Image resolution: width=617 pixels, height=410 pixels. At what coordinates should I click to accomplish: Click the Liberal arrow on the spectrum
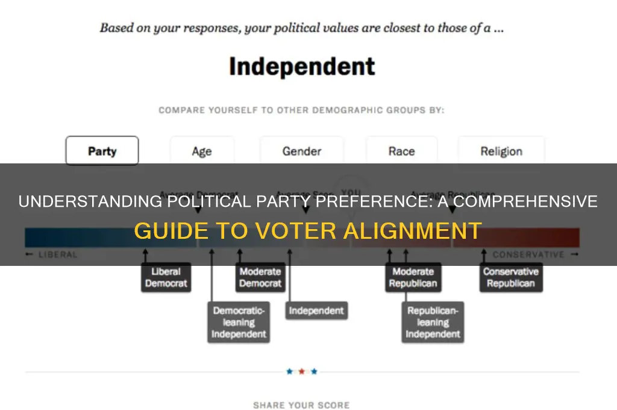point(29,254)
